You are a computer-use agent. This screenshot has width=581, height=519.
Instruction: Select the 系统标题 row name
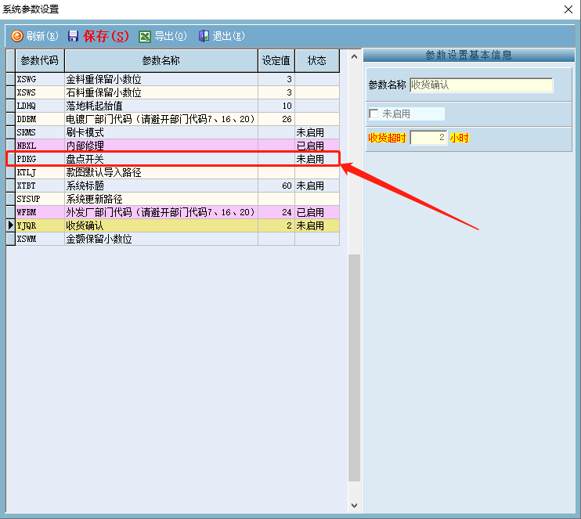pyautogui.click(x=161, y=186)
